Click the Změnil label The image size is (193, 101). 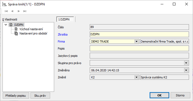tap(62, 77)
